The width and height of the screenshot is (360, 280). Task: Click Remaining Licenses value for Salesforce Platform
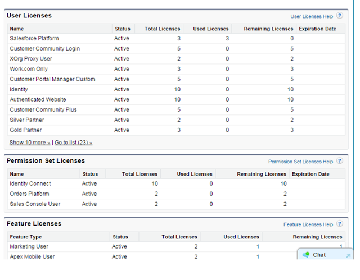pos(292,38)
